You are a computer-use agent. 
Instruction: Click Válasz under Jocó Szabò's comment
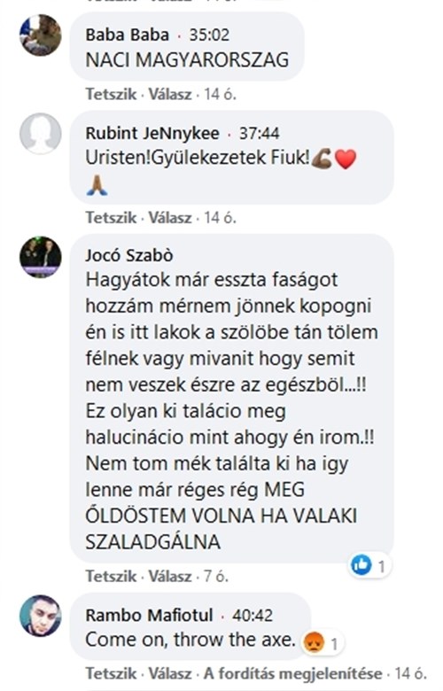point(170,577)
